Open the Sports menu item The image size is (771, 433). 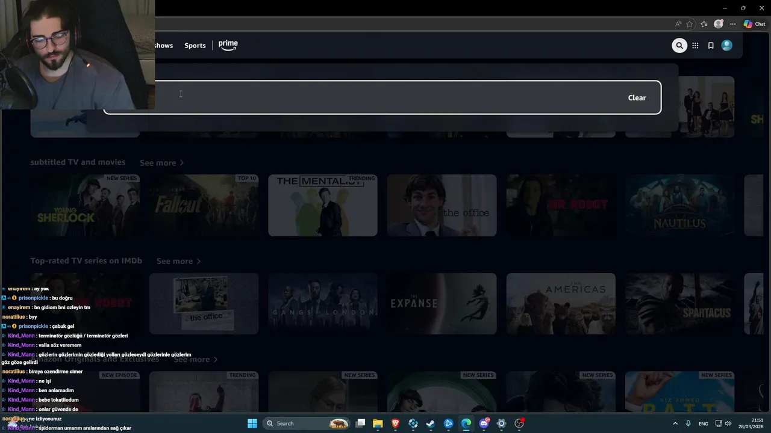[x=195, y=45]
